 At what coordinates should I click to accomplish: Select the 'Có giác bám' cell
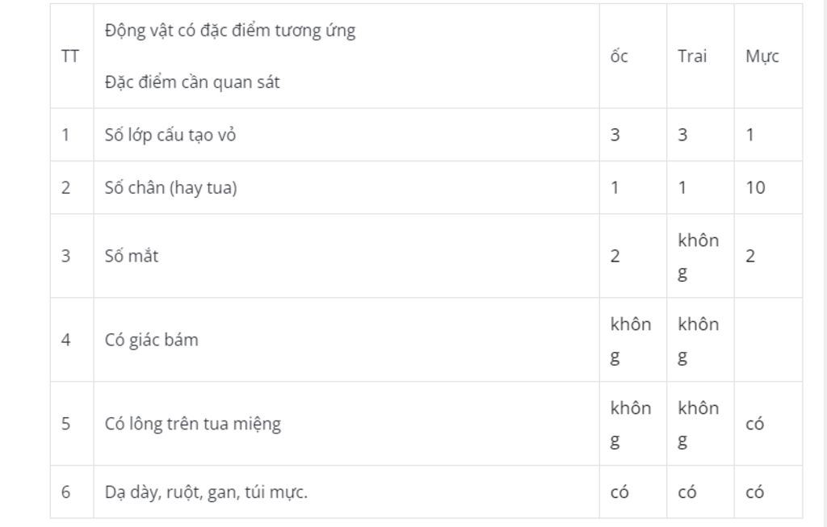[x=346, y=340]
